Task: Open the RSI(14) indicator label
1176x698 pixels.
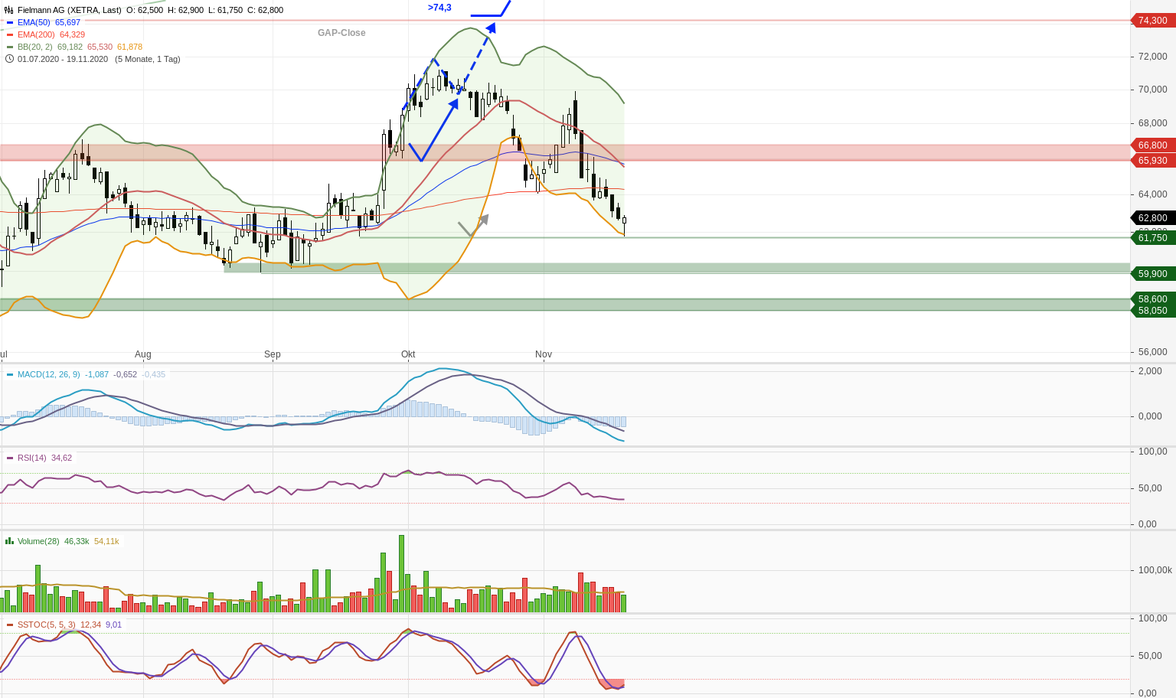Action: (x=32, y=458)
